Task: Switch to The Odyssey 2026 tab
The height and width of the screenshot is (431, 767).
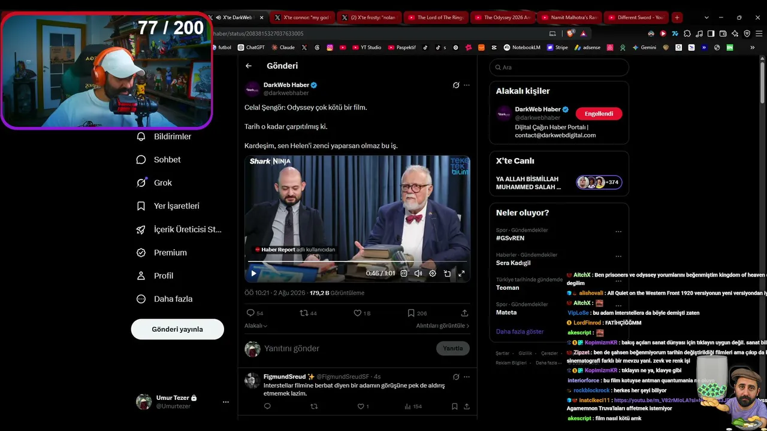Action: click(x=503, y=17)
